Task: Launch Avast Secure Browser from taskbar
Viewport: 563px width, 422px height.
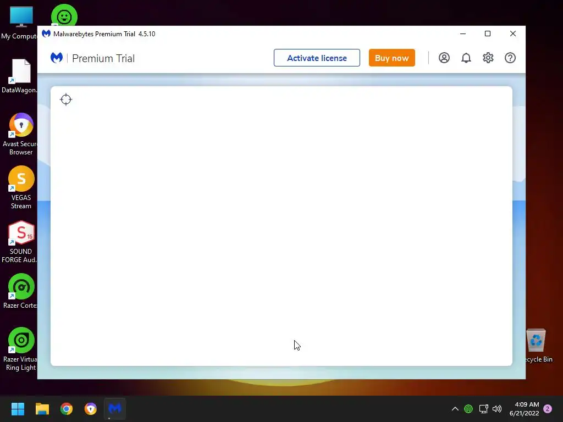Action: coord(91,409)
